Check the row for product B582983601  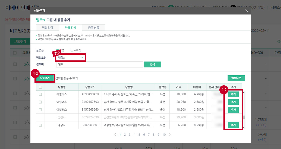click(x=40, y=125)
